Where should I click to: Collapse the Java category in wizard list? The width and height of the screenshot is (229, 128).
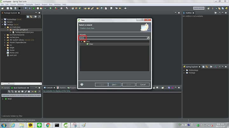[81, 42]
